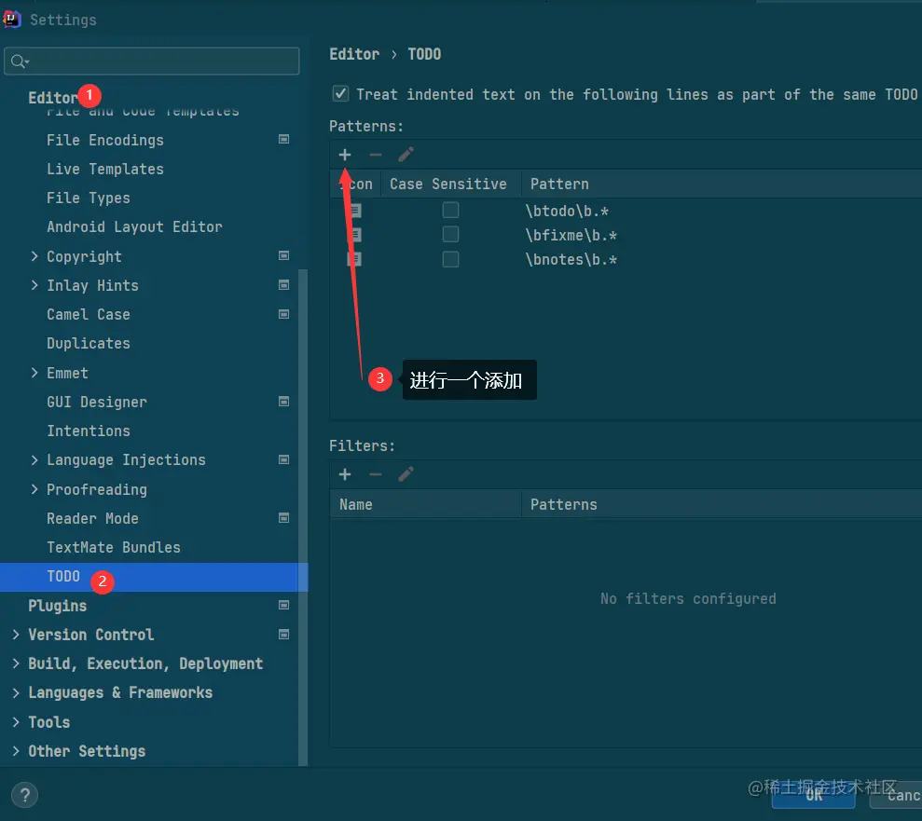The width and height of the screenshot is (922, 821).
Task: Open Intentions settings
Action: click(x=89, y=431)
